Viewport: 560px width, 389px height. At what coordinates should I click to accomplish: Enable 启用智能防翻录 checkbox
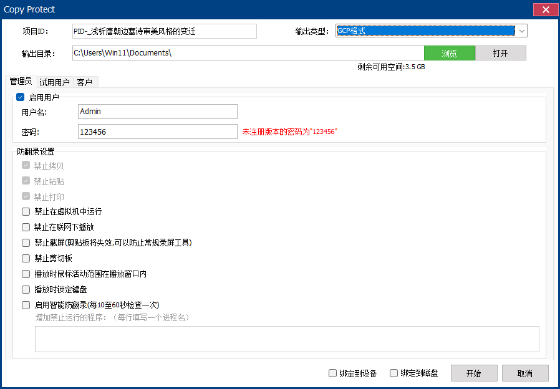(x=26, y=305)
